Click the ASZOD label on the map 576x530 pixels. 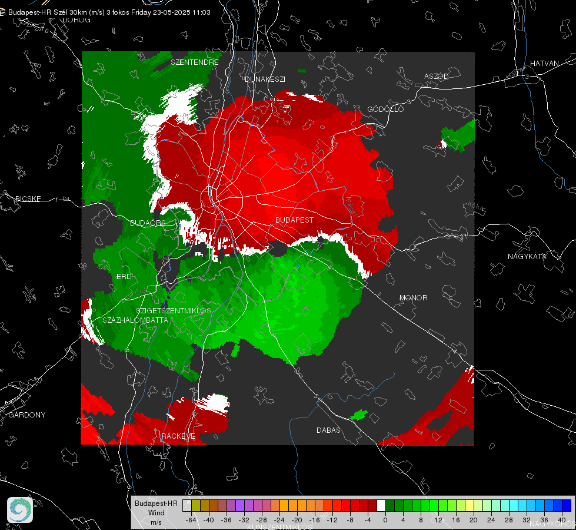coord(437,76)
